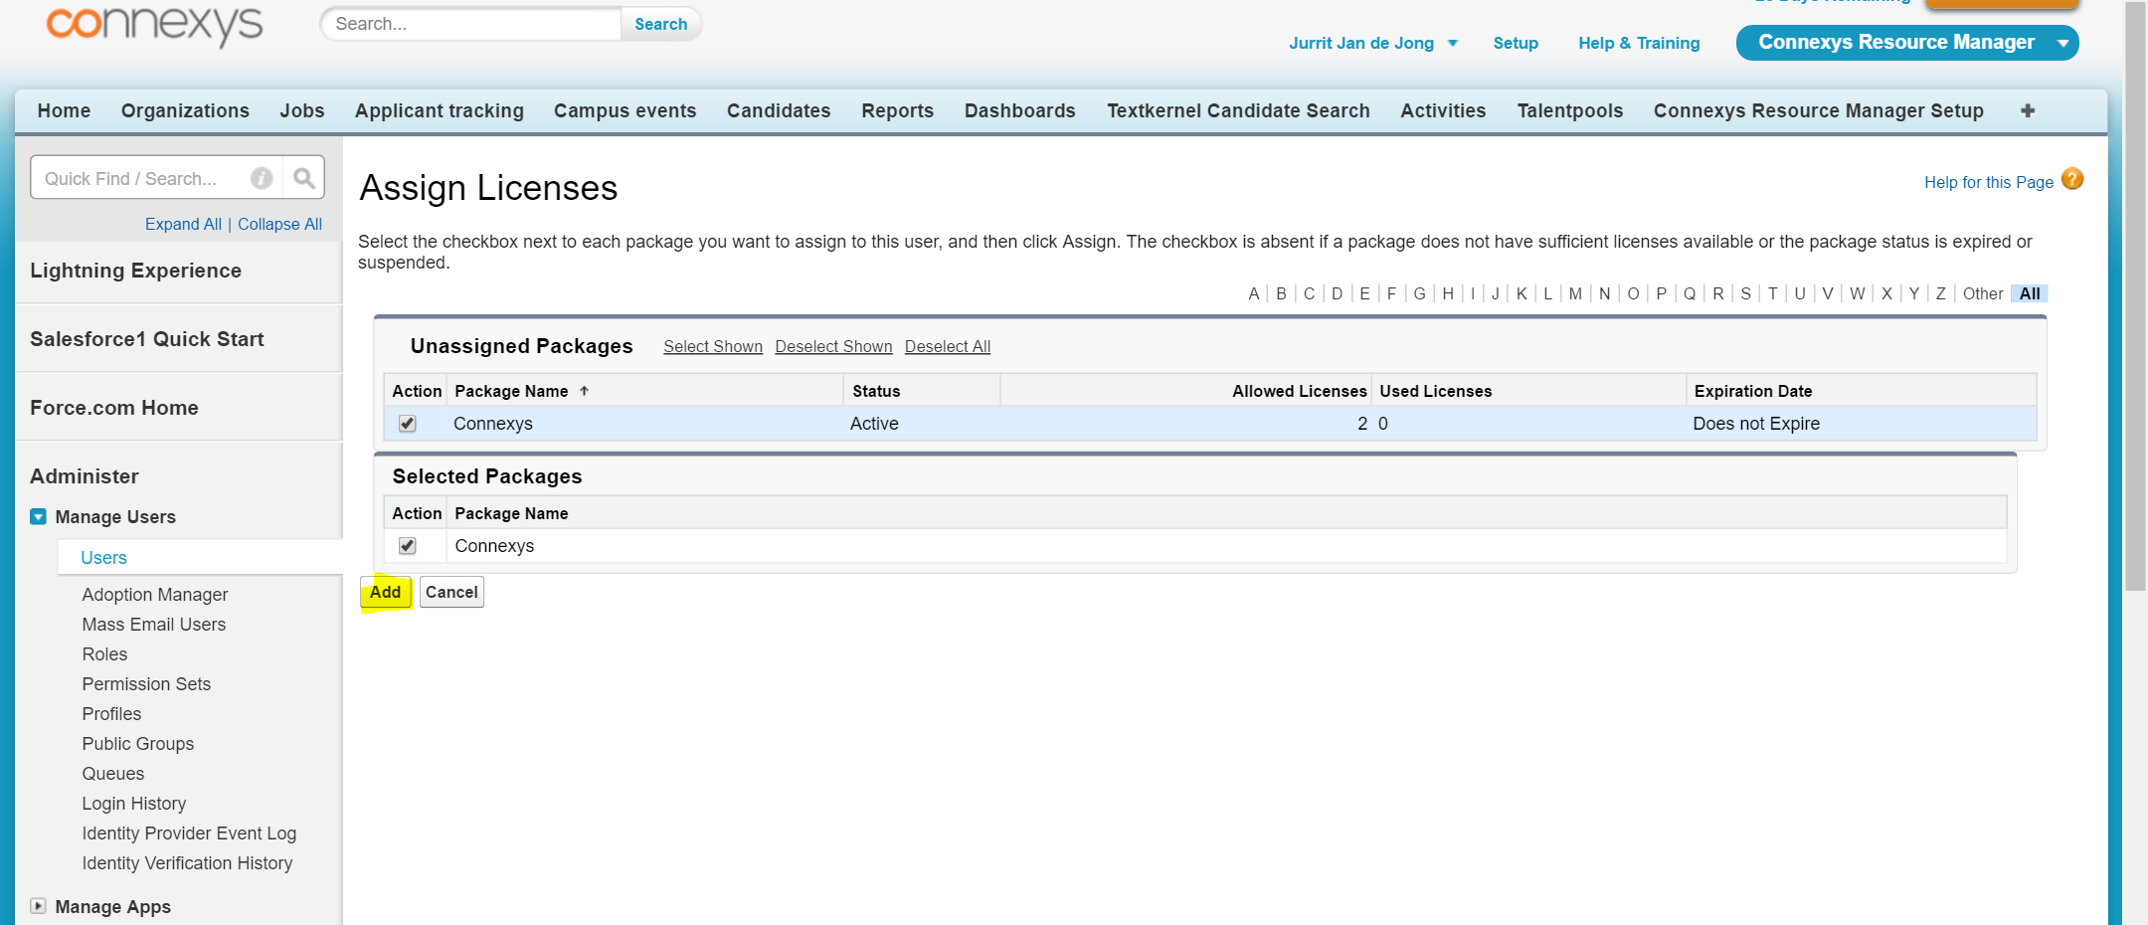Open Public Groups in the sidebar
Screen dimensions: 2148x925
pos(138,744)
